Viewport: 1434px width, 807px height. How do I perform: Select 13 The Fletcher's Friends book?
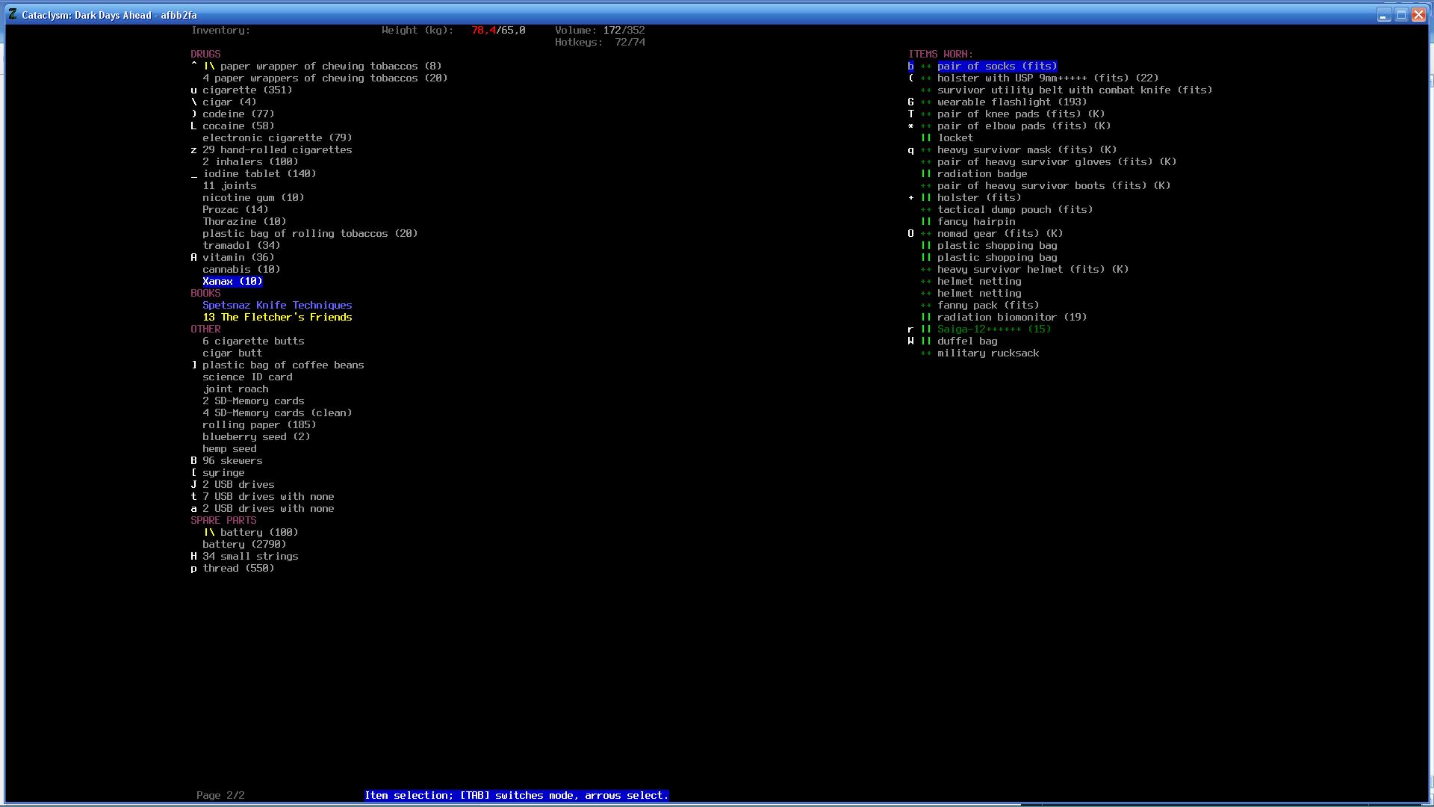point(277,318)
